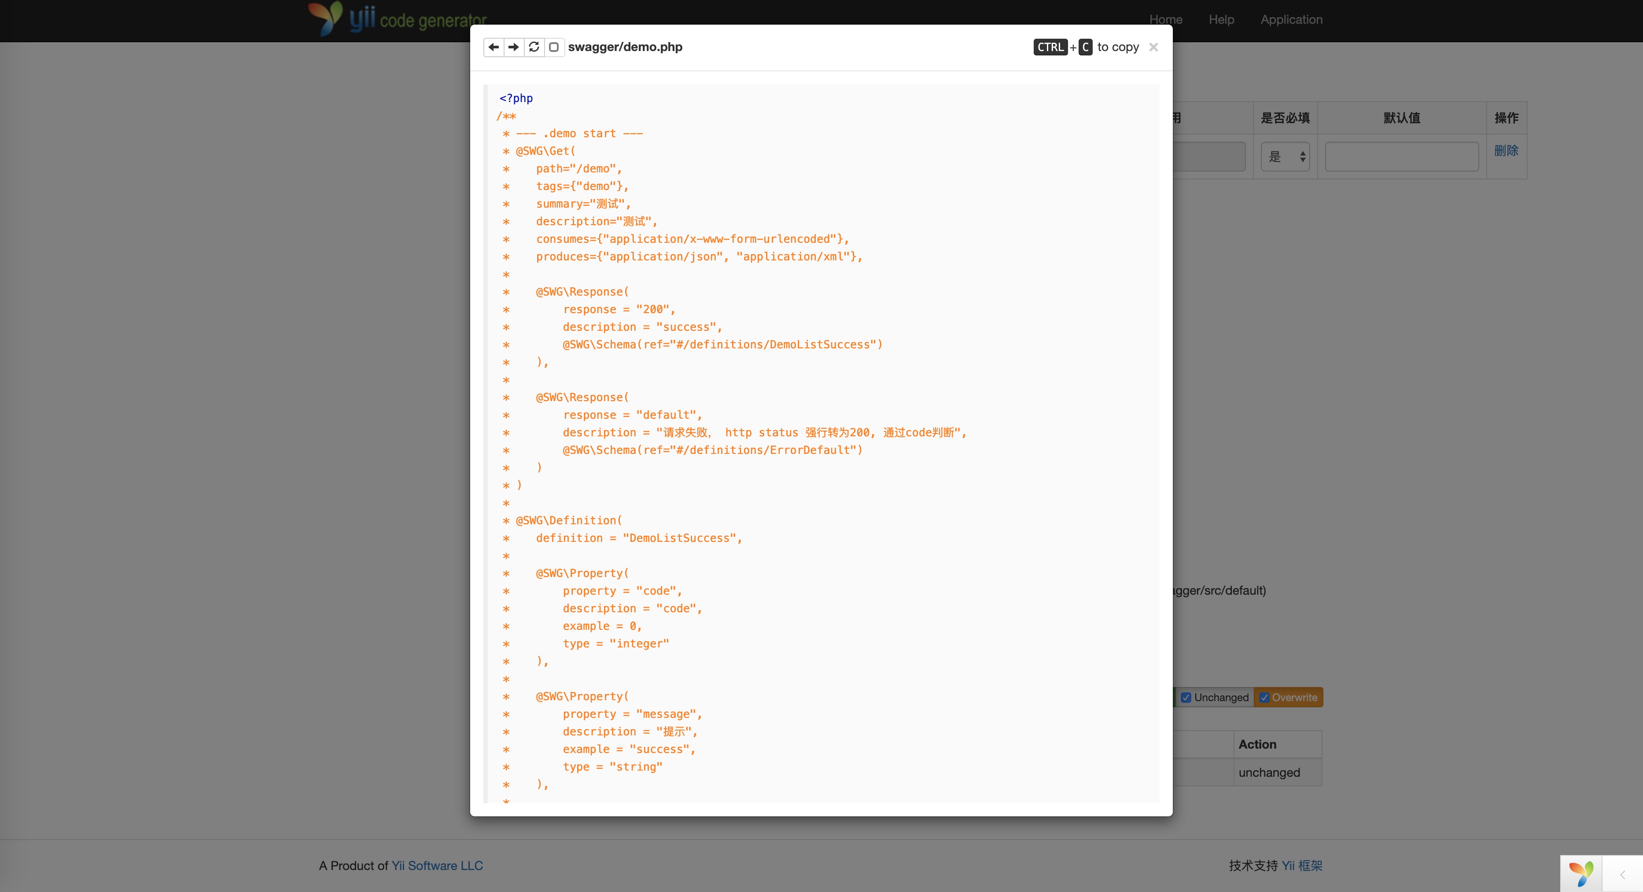Open the Application menu item
This screenshot has height=892, width=1643.
(x=1291, y=20)
